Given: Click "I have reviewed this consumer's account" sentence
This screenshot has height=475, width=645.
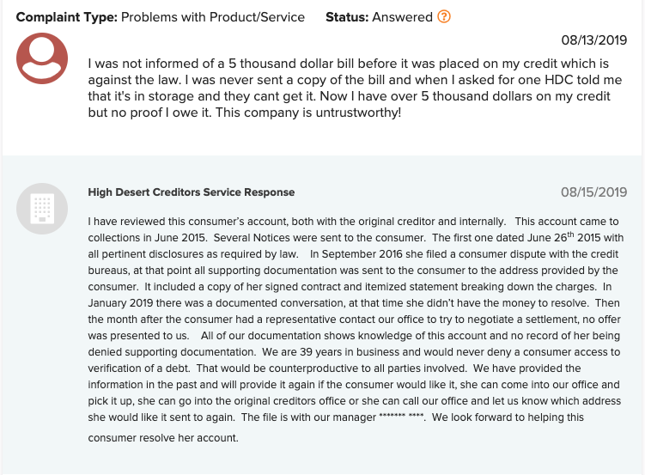Looking at the screenshot, I should [x=296, y=222].
